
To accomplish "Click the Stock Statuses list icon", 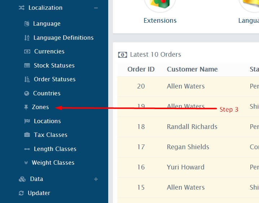I will click(27, 65).
